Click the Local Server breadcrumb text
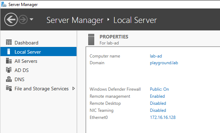 click(x=135, y=20)
